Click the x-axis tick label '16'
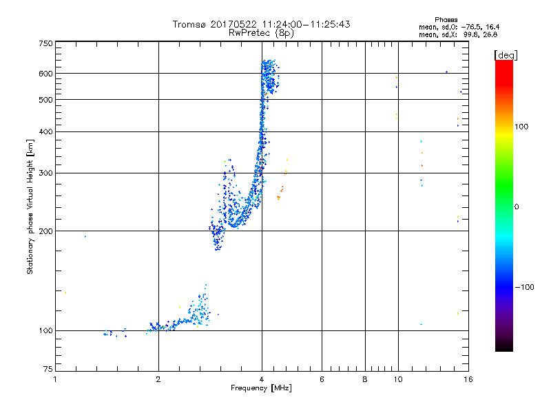551x413 pixels. tap(468, 379)
